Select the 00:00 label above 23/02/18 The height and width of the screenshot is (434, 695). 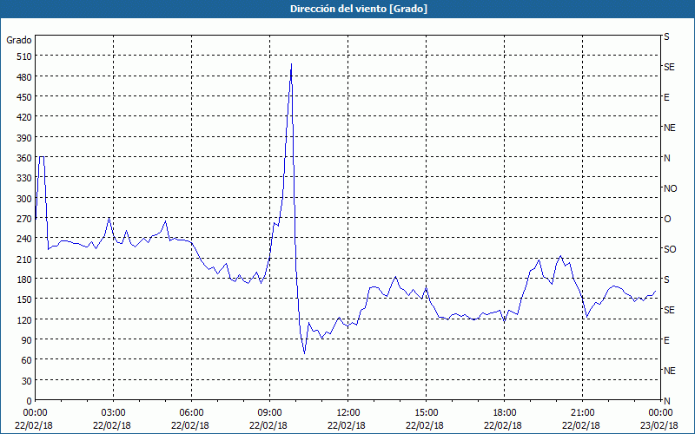pyautogui.click(x=660, y=413)
